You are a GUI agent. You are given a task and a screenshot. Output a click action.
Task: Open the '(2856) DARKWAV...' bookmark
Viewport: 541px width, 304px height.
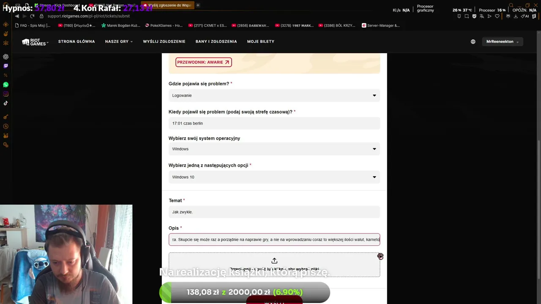250,25
